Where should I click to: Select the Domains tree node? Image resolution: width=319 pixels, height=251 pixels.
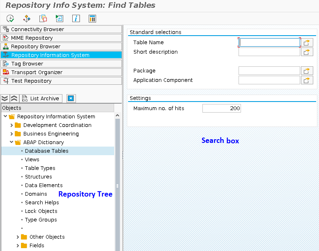pyautogui.click(x=36, y=194)
